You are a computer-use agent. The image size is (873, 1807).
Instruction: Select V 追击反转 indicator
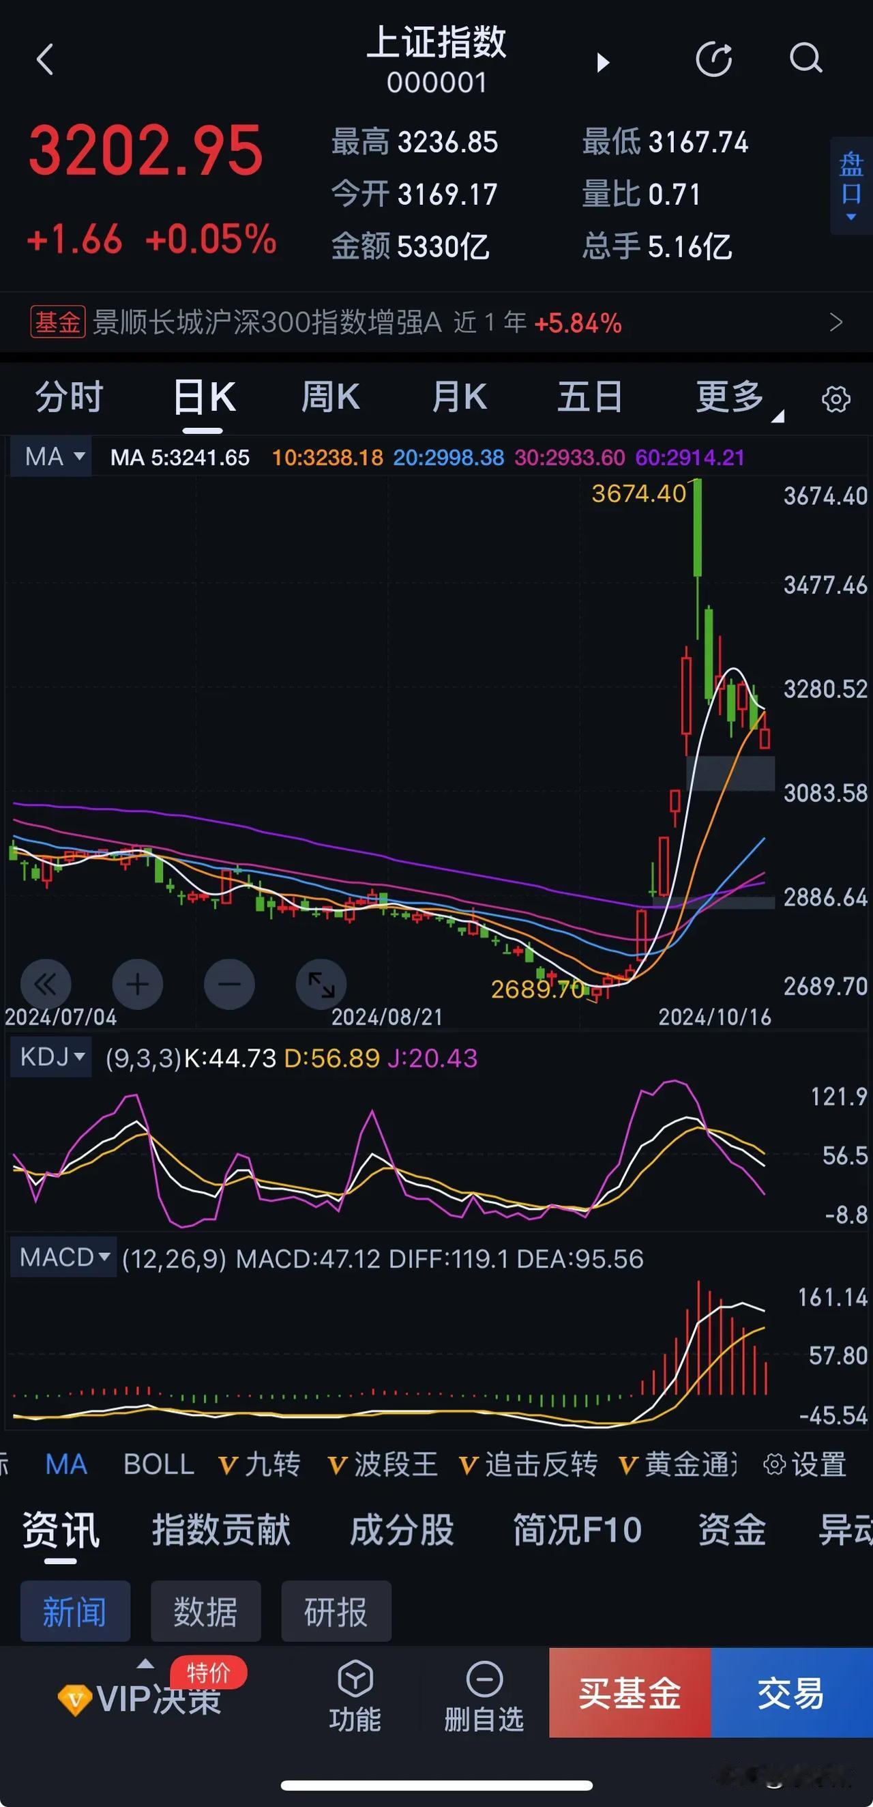point(528,1464)
